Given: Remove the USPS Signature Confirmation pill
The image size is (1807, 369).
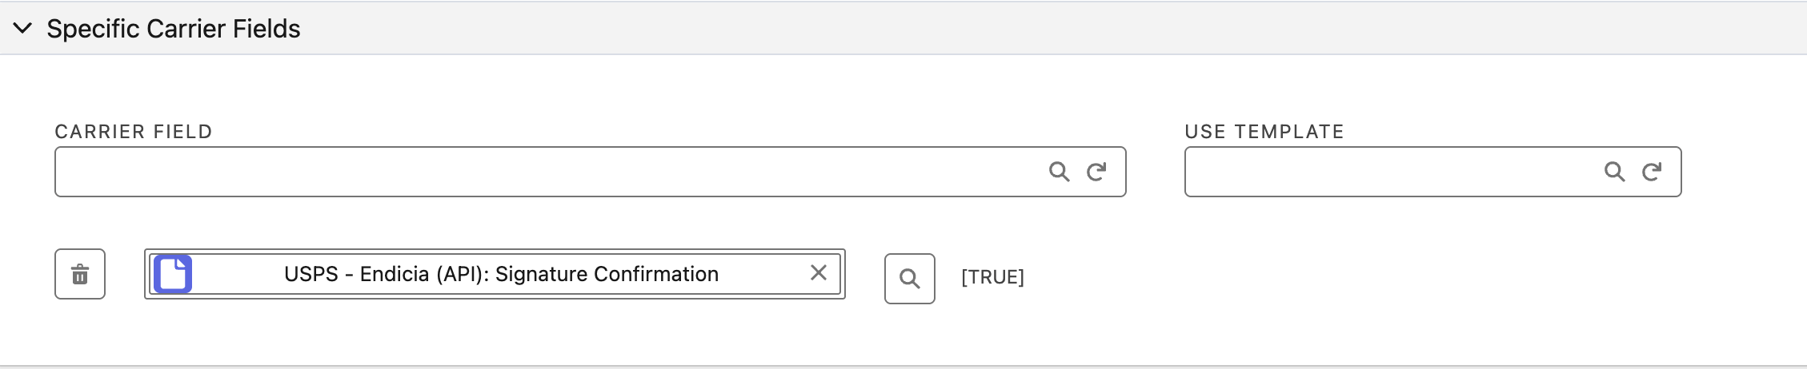Looking at the screenshot, I should pyautogui.click(x=818, y=273).
